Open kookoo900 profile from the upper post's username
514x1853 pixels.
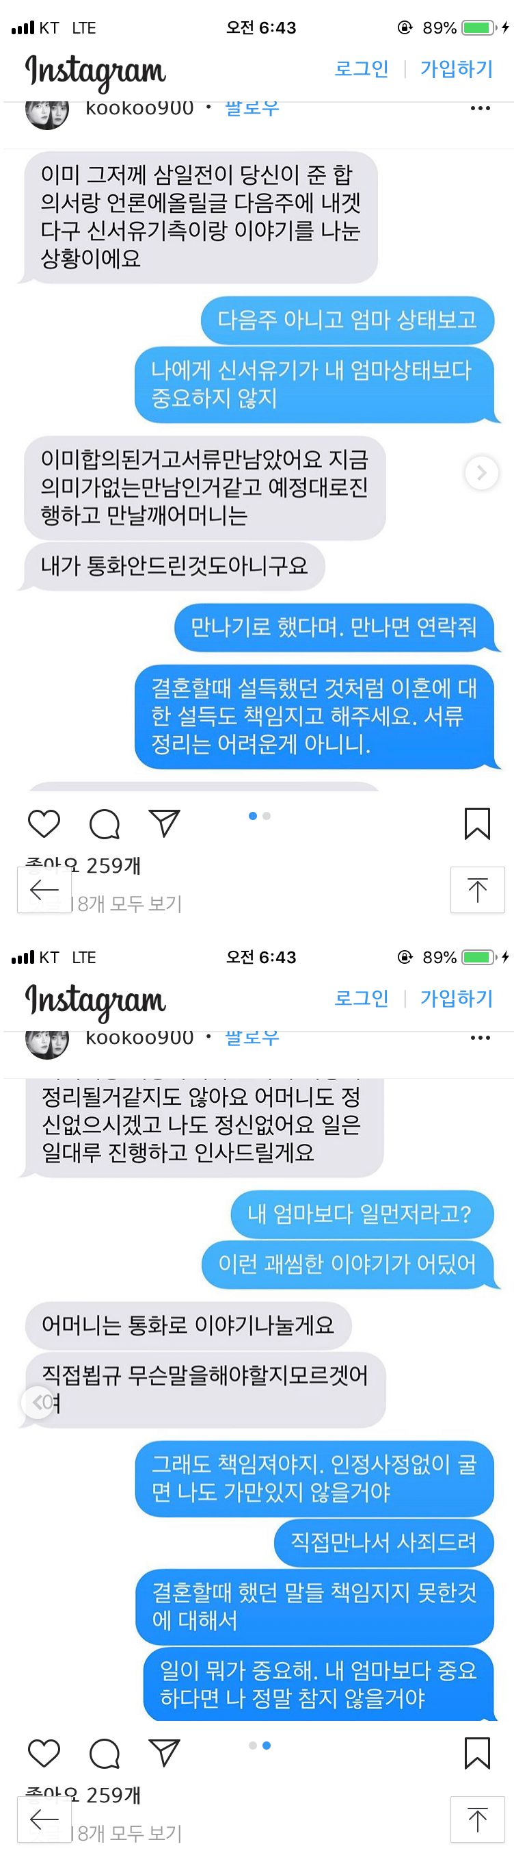tap(139, 108)
